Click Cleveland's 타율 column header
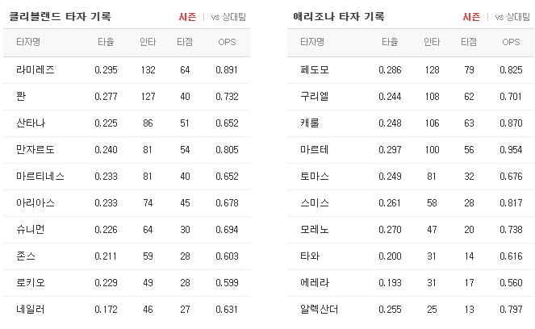The width and height of the screenshot is (535, 329). pos(106,42)
